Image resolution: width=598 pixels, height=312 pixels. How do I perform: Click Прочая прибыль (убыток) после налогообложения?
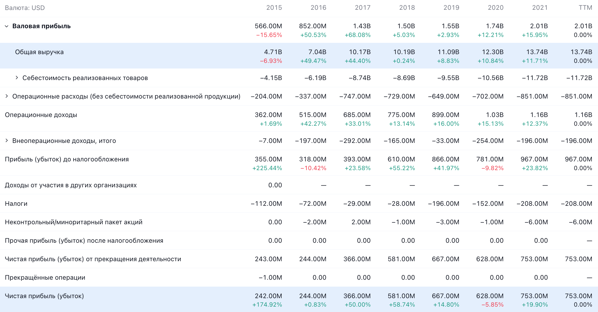(x=84, y=241)
